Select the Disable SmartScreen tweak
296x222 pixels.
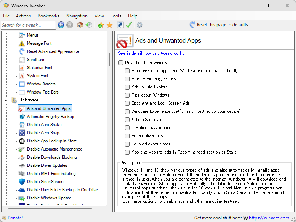click(45, 181)
